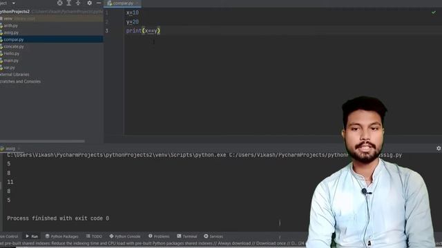Click 'Download once' in status bar notification
Screen dimensions: 442x248
pyautogui.click(x=271, y=243)
